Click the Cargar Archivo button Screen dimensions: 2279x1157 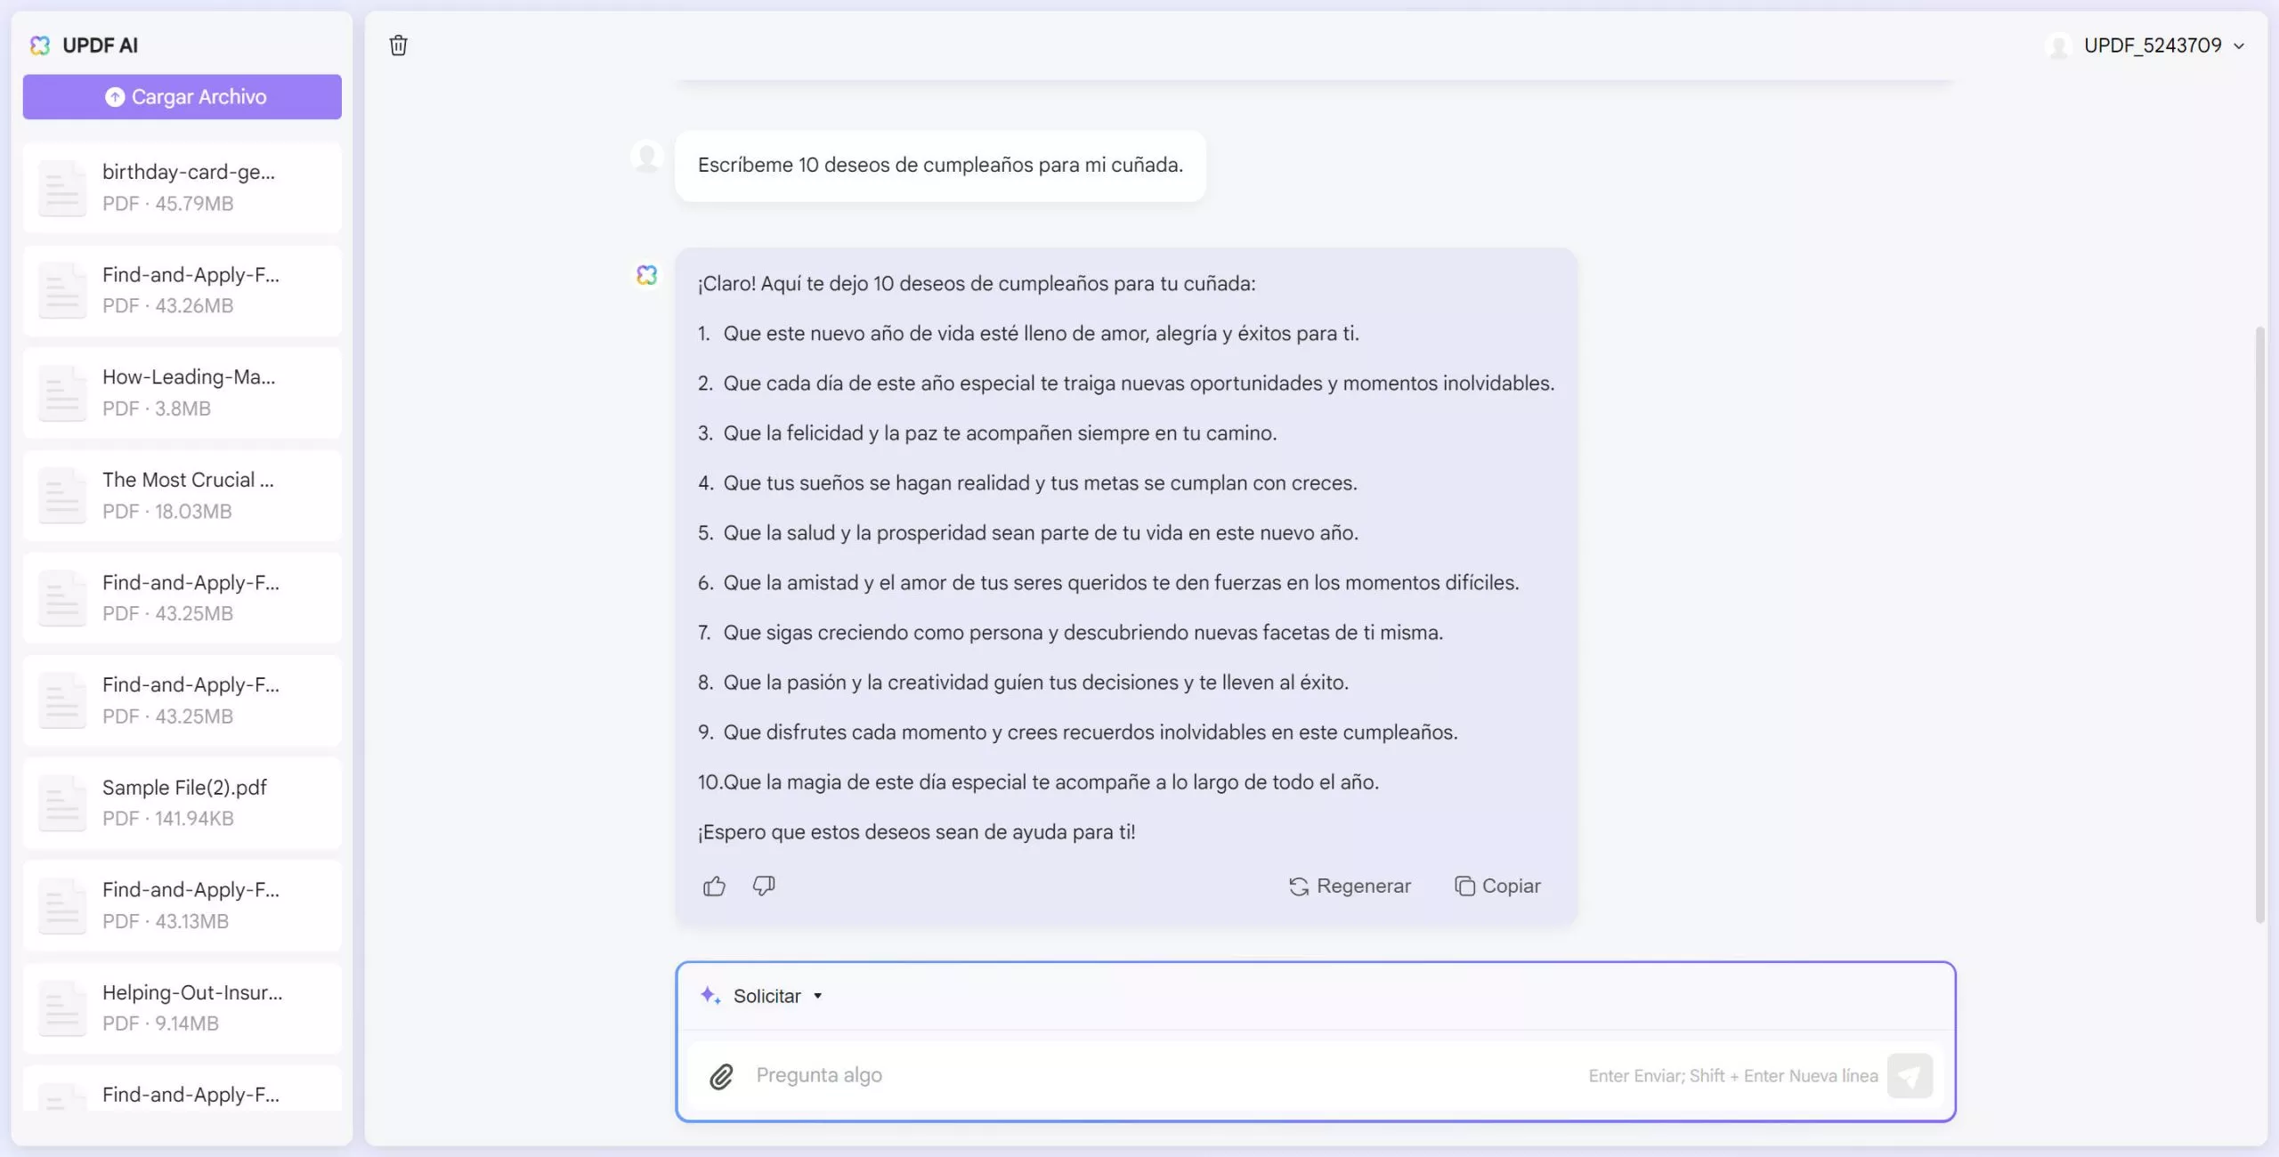point(182,97)
